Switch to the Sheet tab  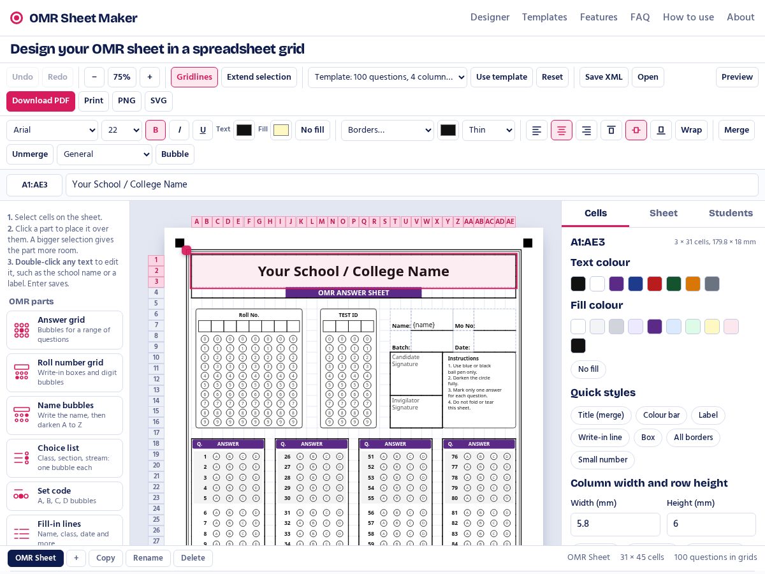[663, 213]
